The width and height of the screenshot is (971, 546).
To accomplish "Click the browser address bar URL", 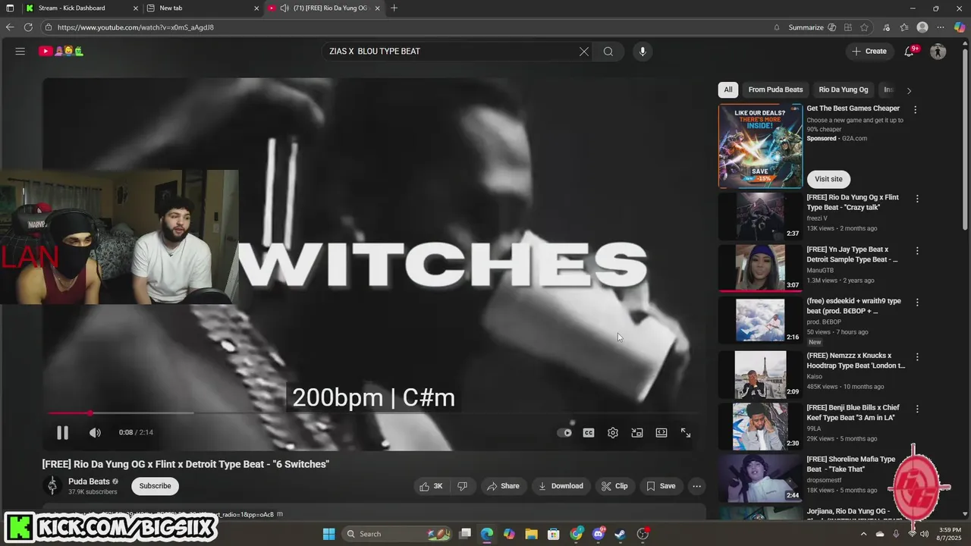I will [136, 27].
